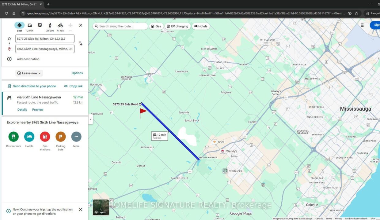The height and width of the screenshot is (220, 380).
Task: Click the Wendy's map marker
Action: tap(222, 151)
